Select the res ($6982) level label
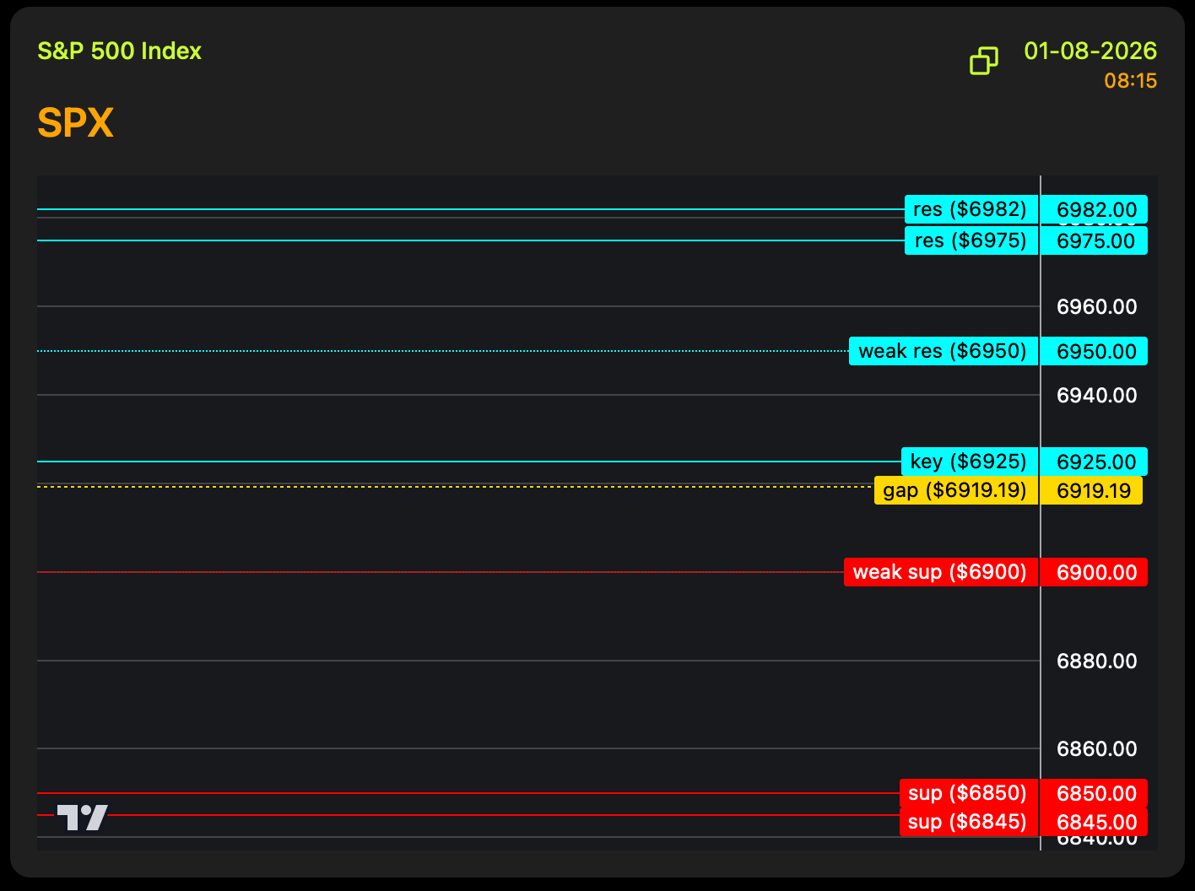Image resolution: width=1195 pixels, height=891 pixels. tap(971, 209)
